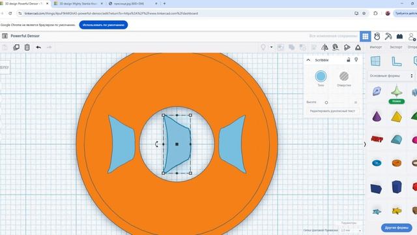Click the More shapes blue button
Viewport: 417px width, 235px height.
397,228
